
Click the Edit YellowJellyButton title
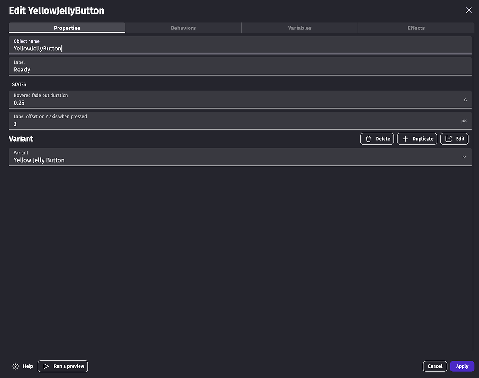tap(57, 11)
